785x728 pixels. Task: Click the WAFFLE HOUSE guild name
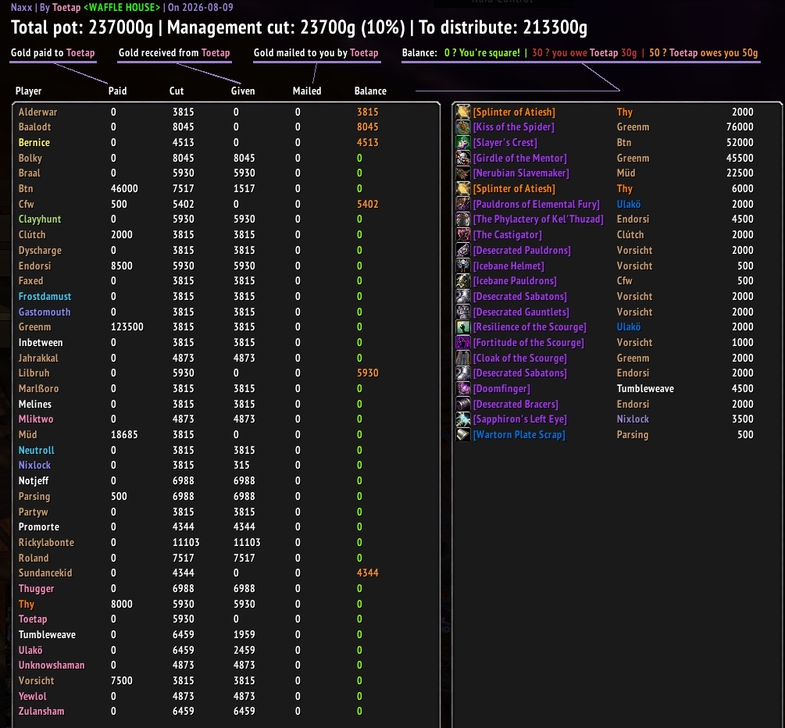pos(123,8)
